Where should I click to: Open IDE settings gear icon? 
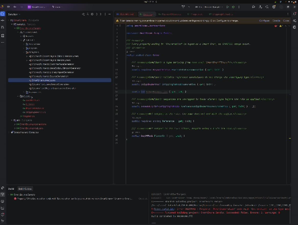[x=274, y=7]
